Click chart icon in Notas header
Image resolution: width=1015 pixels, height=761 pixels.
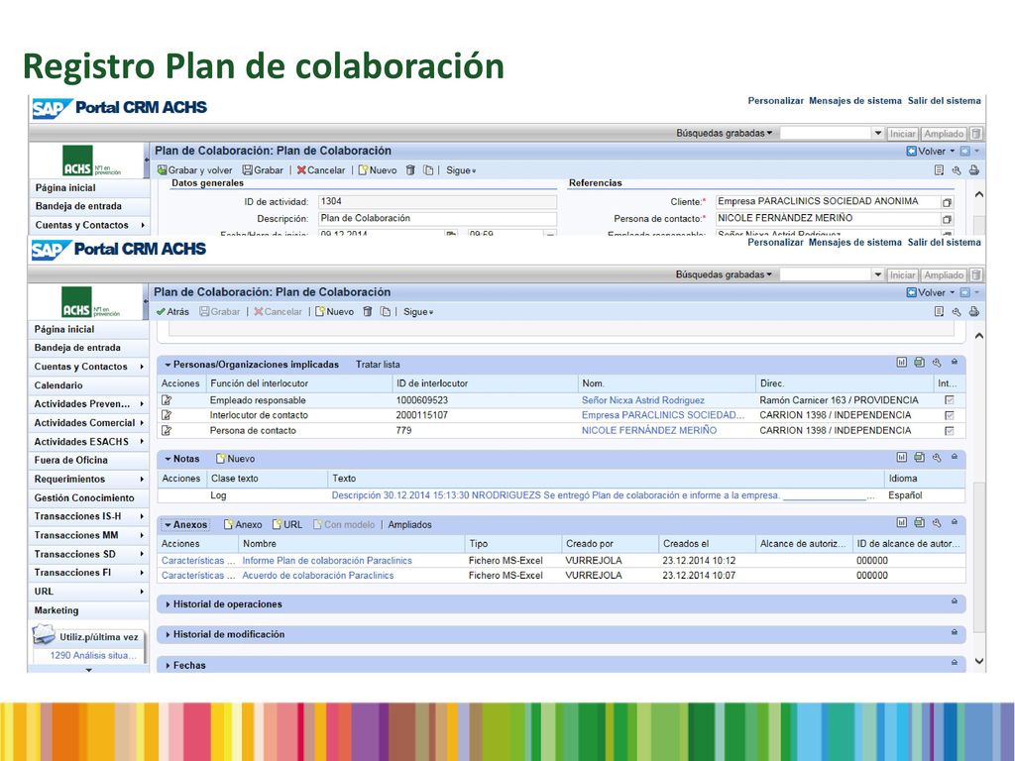(x=902, y=458)
